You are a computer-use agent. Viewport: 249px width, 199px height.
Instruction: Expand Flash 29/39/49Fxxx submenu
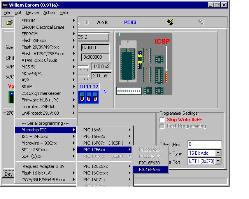point(46,47)
